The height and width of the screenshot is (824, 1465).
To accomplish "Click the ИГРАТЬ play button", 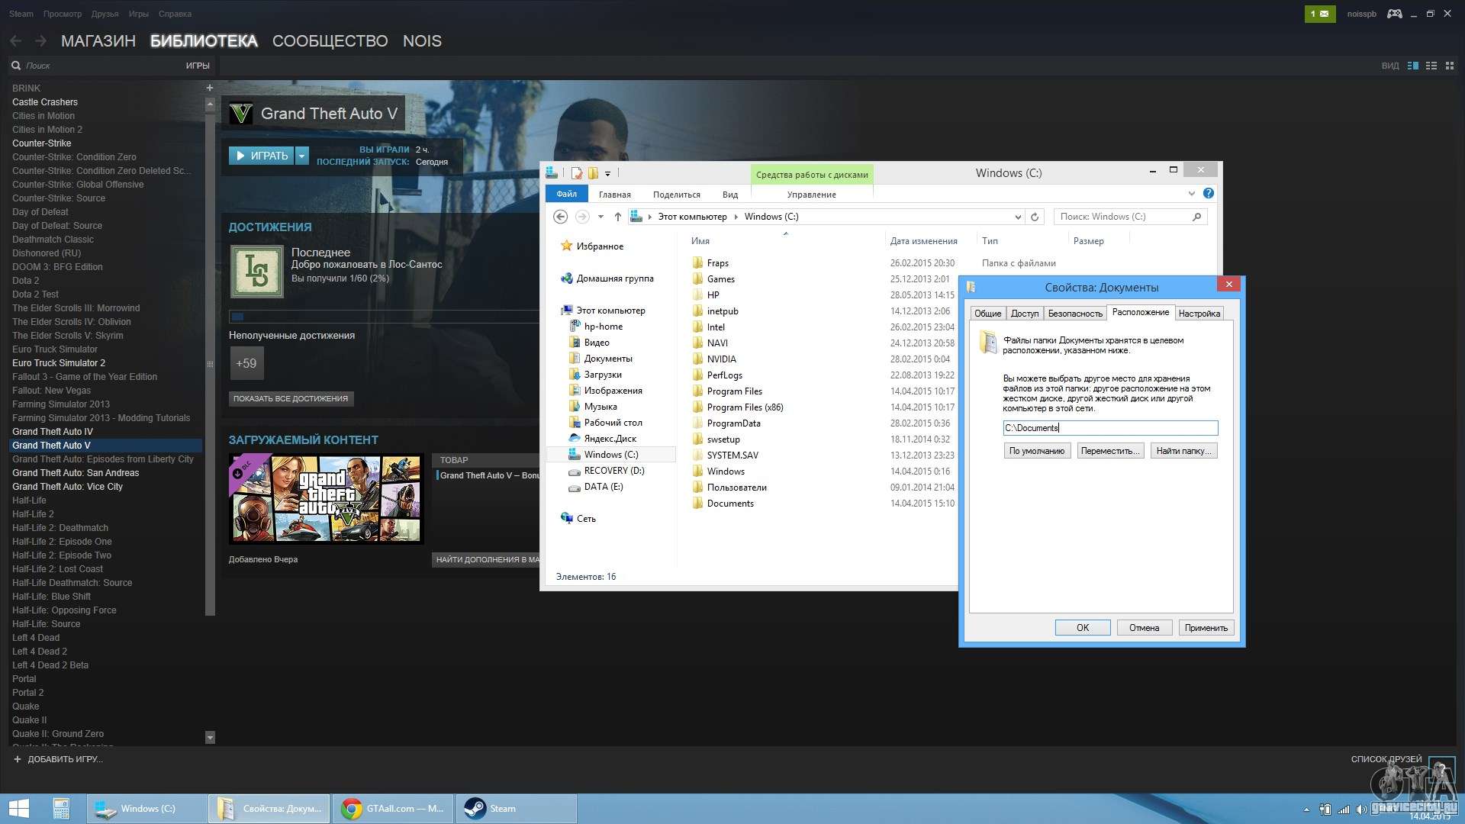I will [261, 156].
